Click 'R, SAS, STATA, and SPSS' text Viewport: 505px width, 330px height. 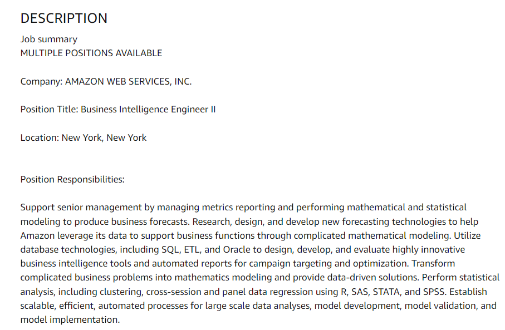pyautogui.click(x=393, y=292)
